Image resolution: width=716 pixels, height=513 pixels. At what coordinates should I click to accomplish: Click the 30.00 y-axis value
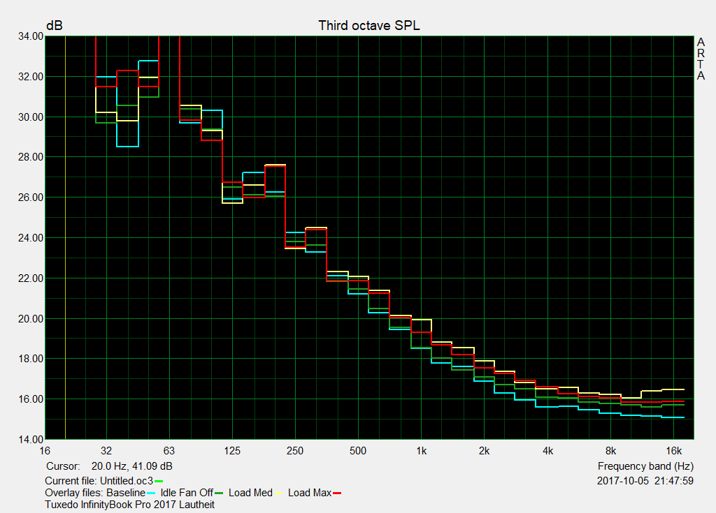[x=31, y=117]
